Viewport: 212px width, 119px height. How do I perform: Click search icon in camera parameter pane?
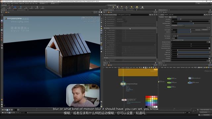[x=207, y=15]
